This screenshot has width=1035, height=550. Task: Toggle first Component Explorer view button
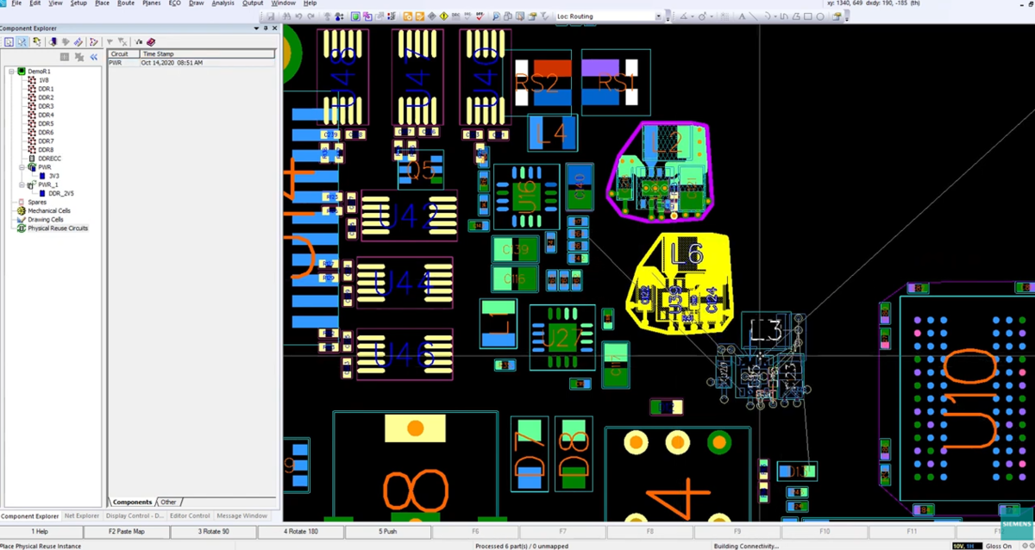9,41
